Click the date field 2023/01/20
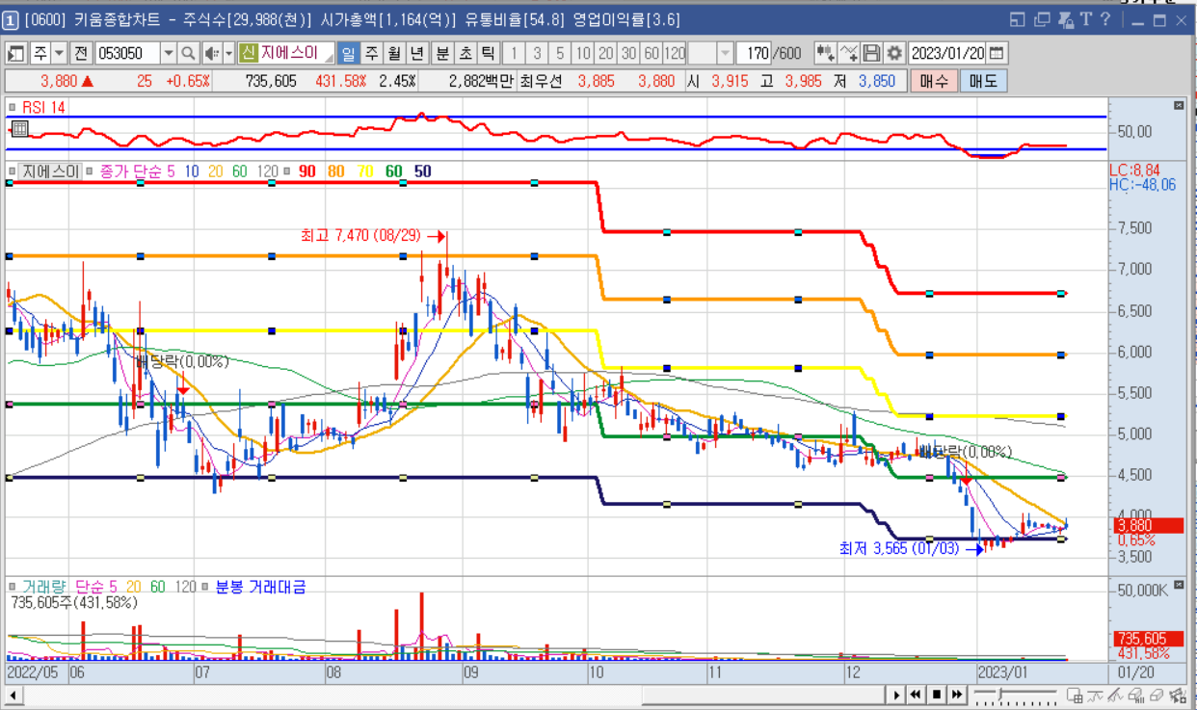Image resolution: width=1197 pixels, height=710 pixels. (x=948, y=53)
